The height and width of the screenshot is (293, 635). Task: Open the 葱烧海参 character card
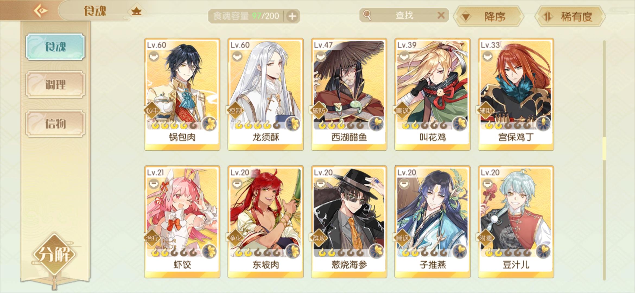pos(349,222)
